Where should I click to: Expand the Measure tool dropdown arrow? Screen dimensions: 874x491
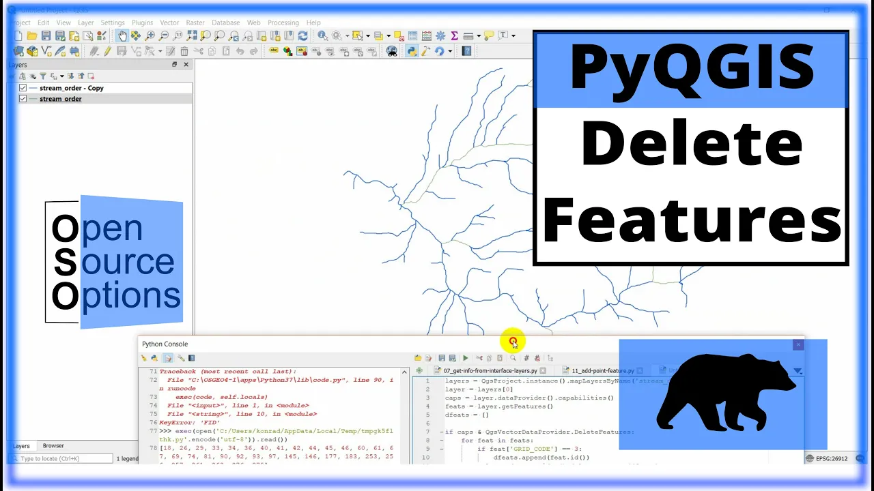(x=479, y=35)
